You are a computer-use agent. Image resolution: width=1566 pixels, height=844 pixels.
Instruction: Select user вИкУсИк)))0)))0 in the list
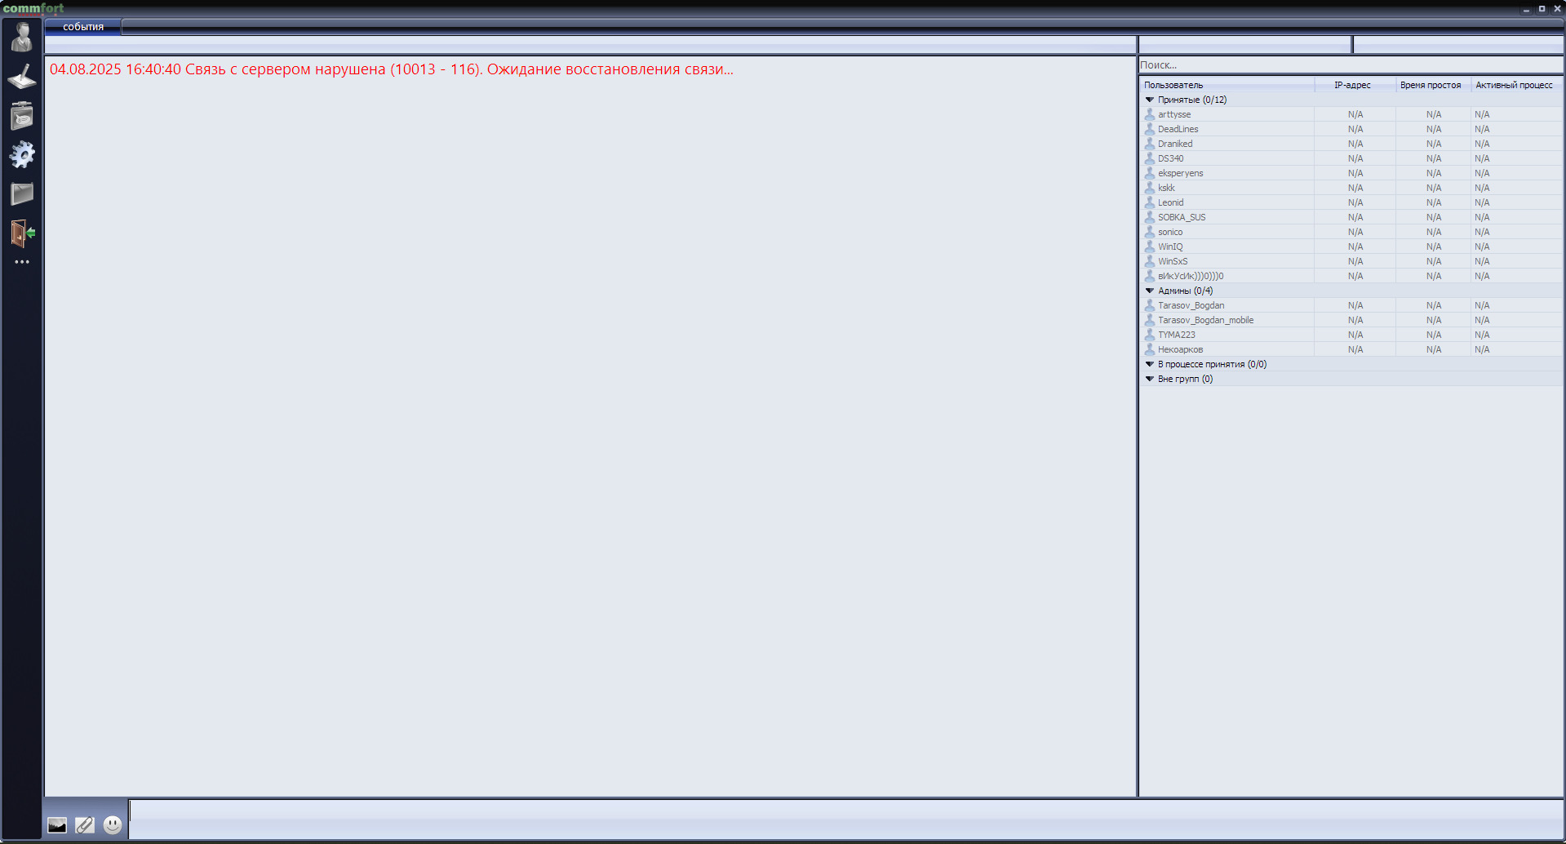[1351, 276]
